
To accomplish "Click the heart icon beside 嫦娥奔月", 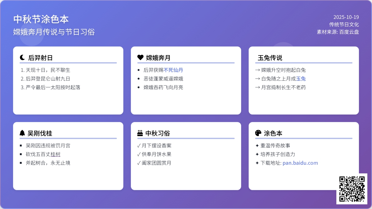I will (x=140, y=58).
